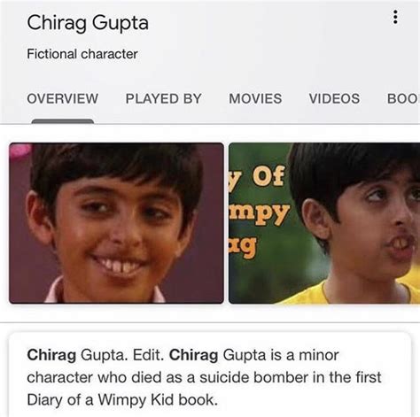Click the gray indicator bar under OVERVIEW

63,121
